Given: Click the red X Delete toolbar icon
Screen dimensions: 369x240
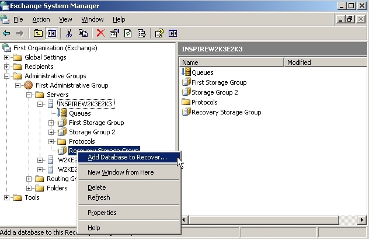Looking at the screenshot, I should tap(100, 33).
